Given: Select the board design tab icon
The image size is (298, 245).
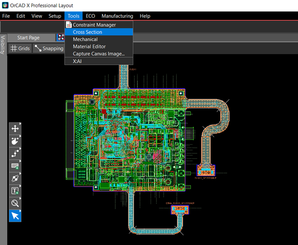Looking at the screenshot, I should coord(61,37).
